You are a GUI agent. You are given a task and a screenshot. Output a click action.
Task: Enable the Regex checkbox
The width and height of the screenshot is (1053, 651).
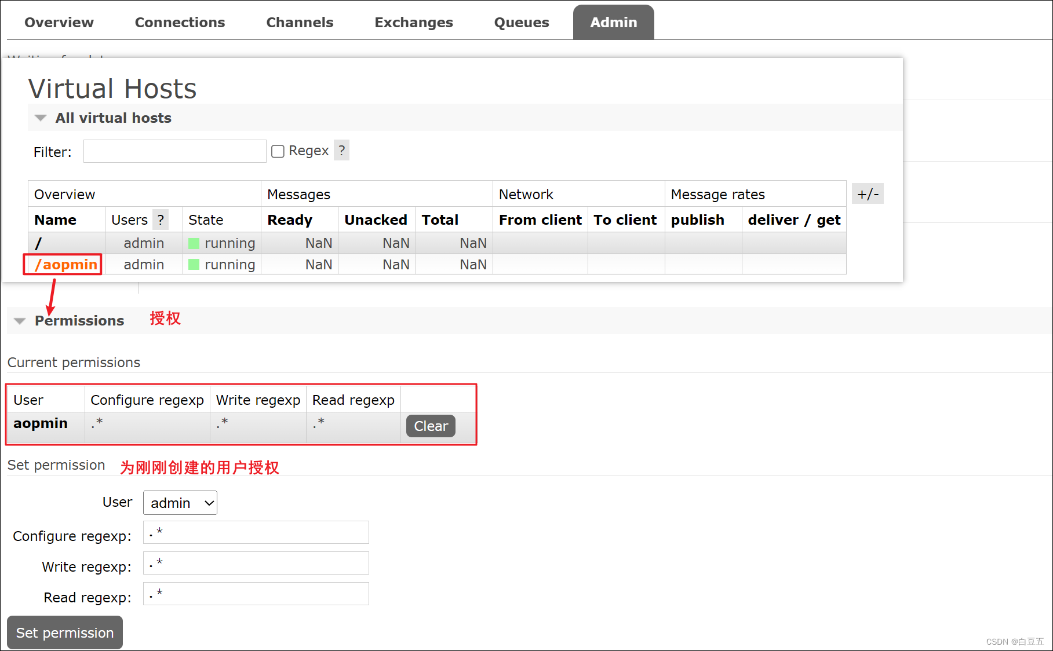click(278, 151)
